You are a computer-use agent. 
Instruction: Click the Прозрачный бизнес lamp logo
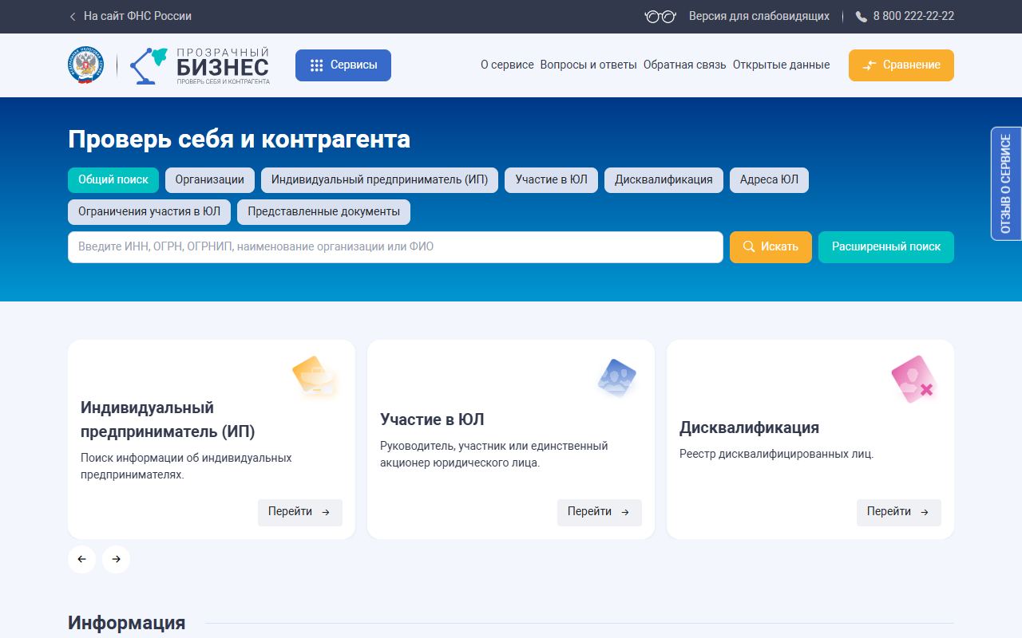pos(200,65)
